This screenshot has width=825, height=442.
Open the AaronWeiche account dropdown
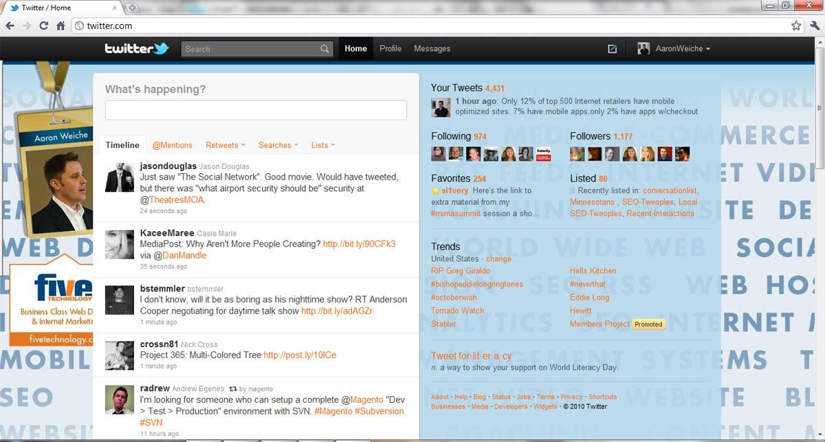(683, 49)
